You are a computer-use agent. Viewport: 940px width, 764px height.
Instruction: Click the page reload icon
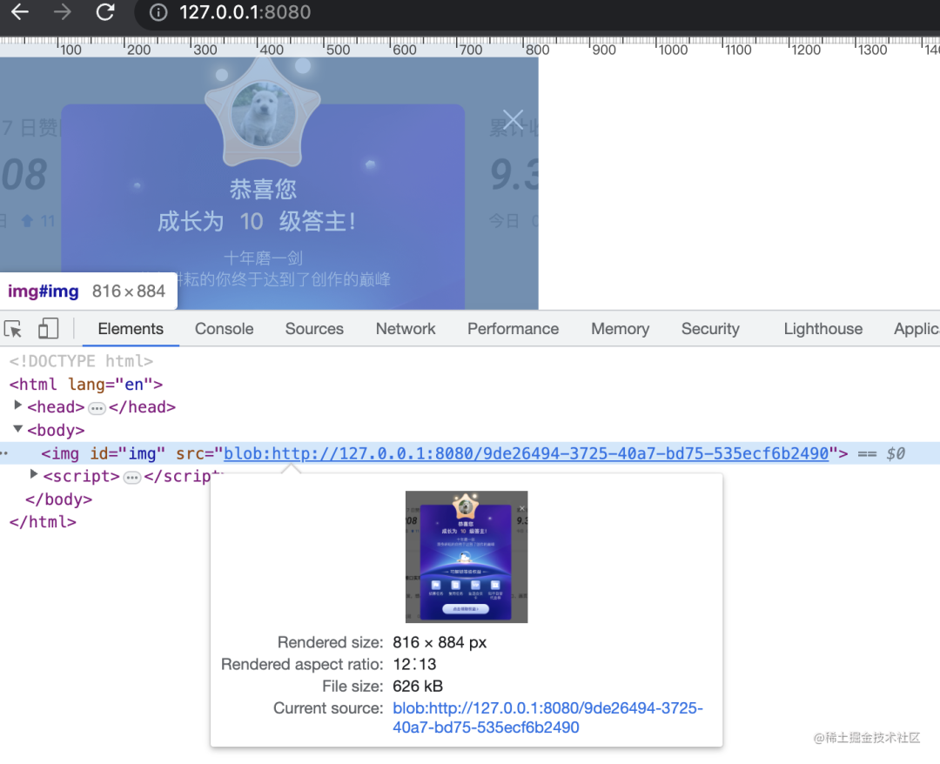(104, 13)
